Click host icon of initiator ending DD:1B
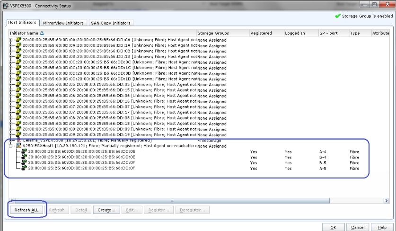 tap(18, 56)
